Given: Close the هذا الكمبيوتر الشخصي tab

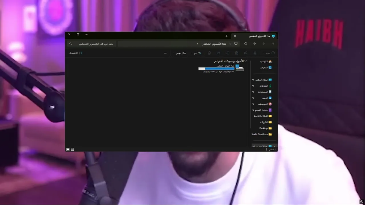Looking at the screenshot, I should (235, 36).
